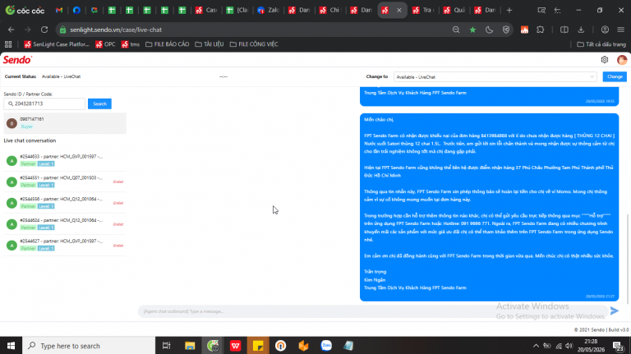Image resolution: width=631 pixels, height=354 pixels.
Task: Open the volume control in system tray
Action: [x=569, y=346]
